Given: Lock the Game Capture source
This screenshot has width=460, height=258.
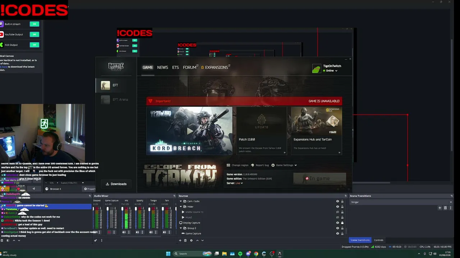Looking at the screenshot, I should (342, 234).
